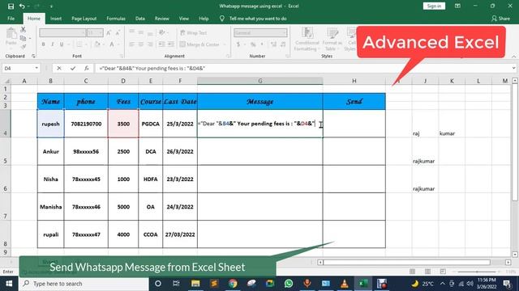Viewport: 519px width, 291px height.
Task: Click Increase Indent icon
Action: tap(171, 44)
